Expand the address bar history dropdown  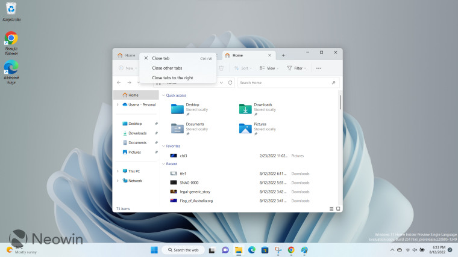[221, 83]
